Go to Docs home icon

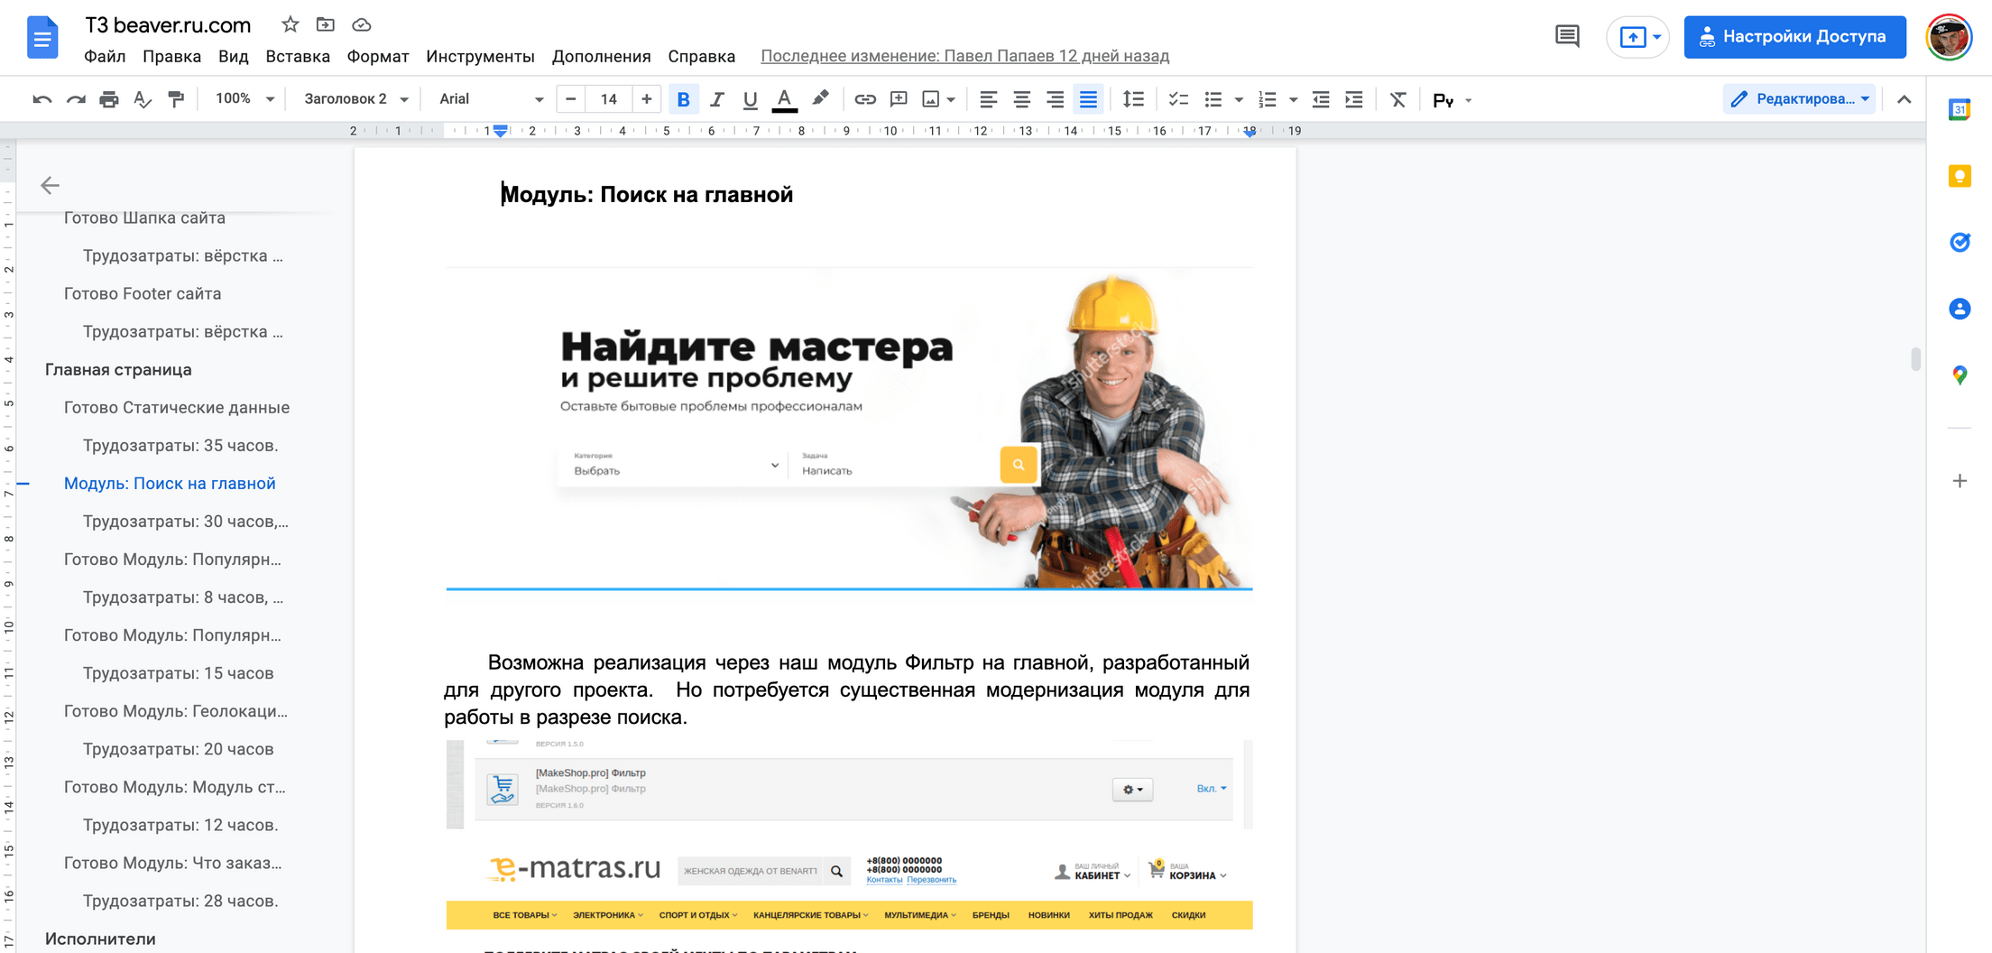tap(42, 38)
